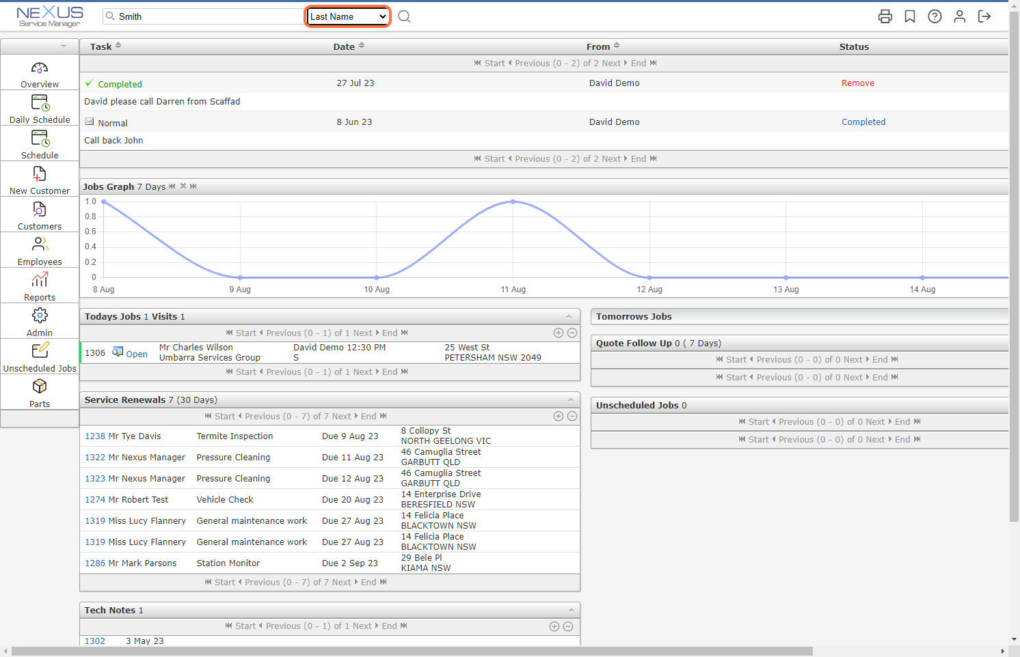Screen dimensions: 1020x657
Task: Mark the Call back John task Completed
Action: pos(863,122)
